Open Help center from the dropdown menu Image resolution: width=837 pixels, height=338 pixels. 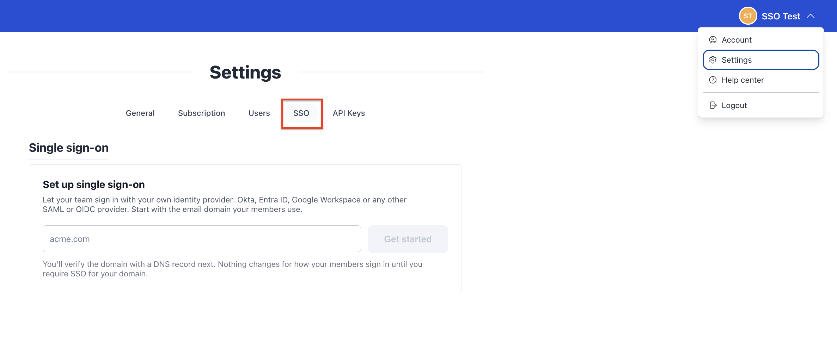(761, 80)
